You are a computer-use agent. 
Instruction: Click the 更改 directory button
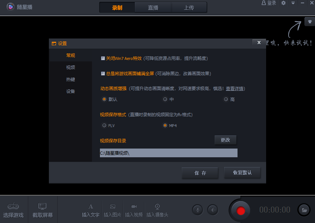click(x=226, y=140)
